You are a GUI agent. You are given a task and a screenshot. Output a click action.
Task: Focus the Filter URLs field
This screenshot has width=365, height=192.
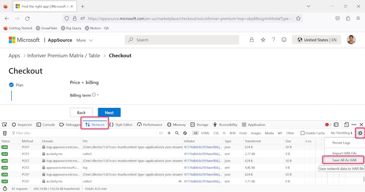click(x=84, y=133)
